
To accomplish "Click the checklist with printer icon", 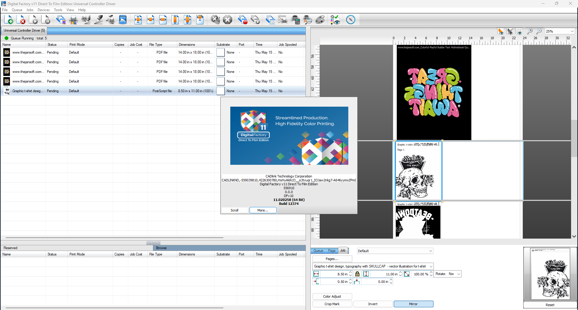I will click(x=283, y=20).
